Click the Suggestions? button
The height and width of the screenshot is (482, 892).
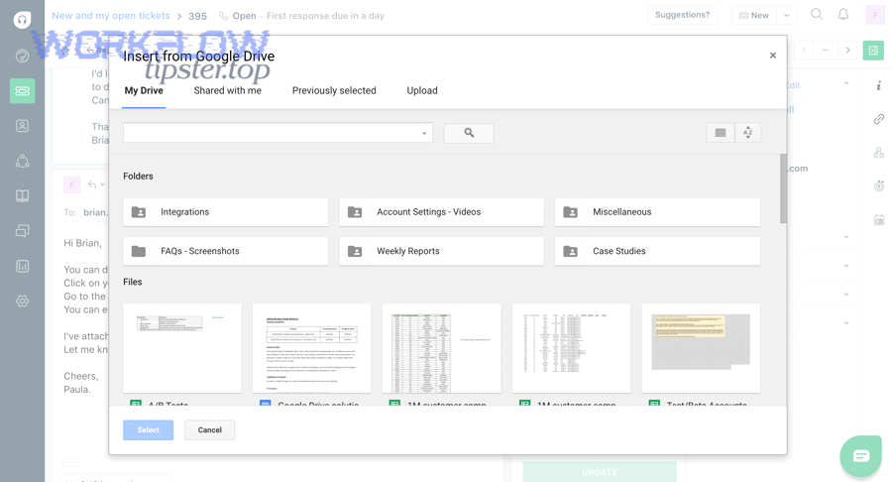(682, 15)
